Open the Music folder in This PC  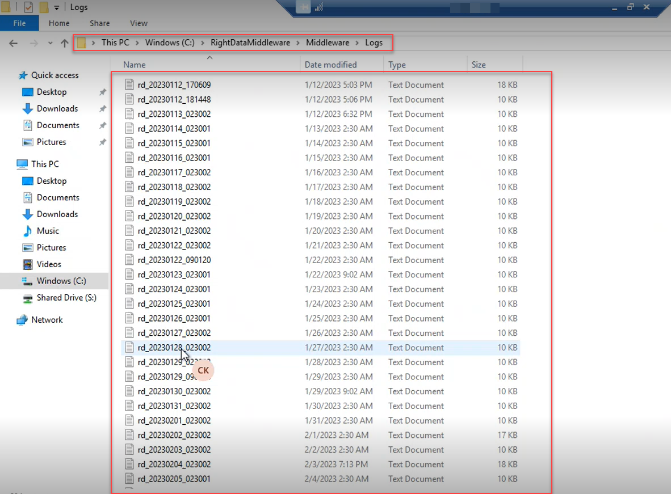point(48,231)
